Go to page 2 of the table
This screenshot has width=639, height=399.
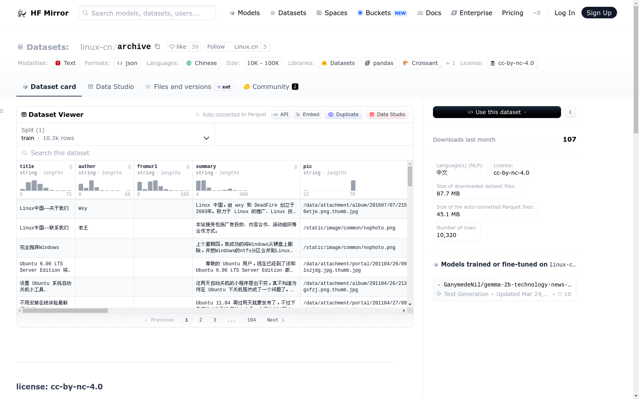pos(200,320)
